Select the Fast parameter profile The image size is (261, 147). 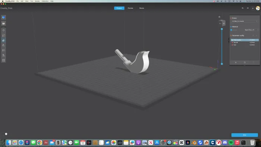pyautogui.click(x=245, y=45)
